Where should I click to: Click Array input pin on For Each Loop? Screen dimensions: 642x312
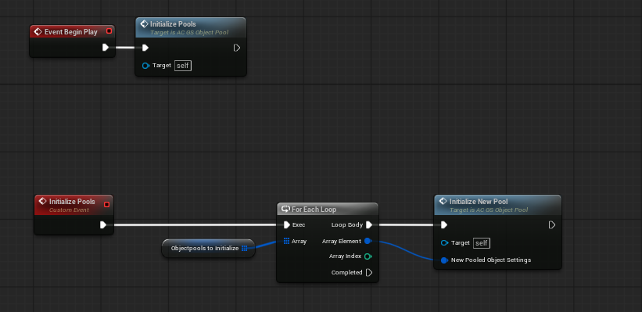[287, 241]
